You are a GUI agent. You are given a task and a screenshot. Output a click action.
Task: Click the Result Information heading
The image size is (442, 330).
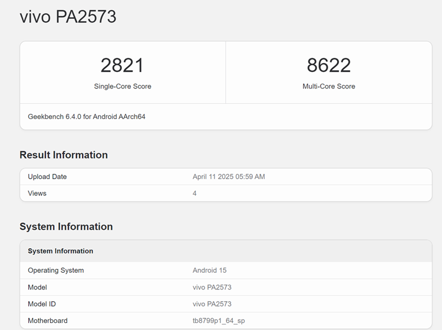tap(64, 155)
